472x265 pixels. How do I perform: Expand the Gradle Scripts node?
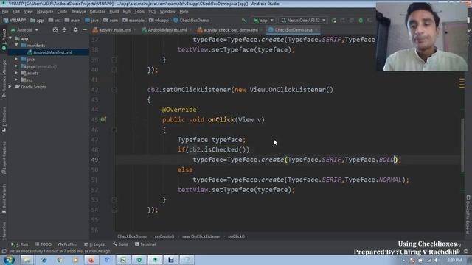[10, 87]
